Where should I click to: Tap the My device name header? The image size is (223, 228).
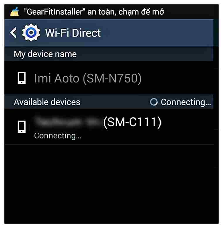pos(109,54)
